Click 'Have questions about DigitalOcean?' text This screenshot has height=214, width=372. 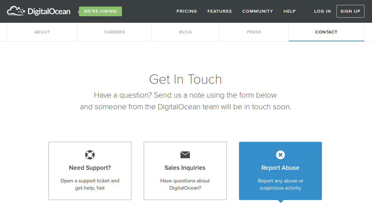185,184
